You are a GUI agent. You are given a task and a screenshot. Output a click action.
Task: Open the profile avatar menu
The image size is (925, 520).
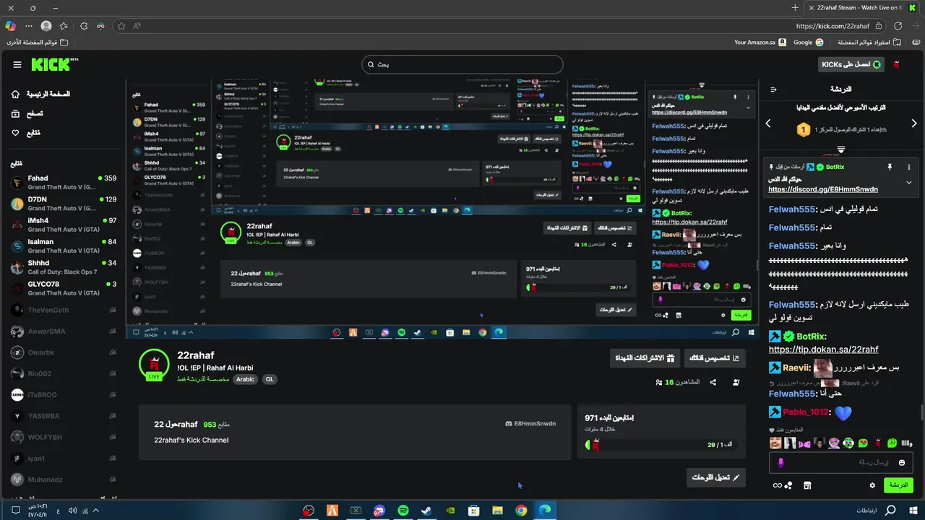(897, 65)
